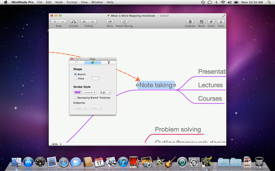Select the Problem solving node

pyautogui.click(x=178, y=129)
